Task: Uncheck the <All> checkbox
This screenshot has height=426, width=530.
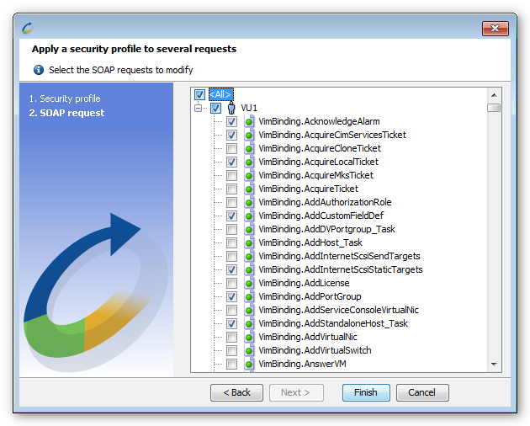Action: point(199,94)
